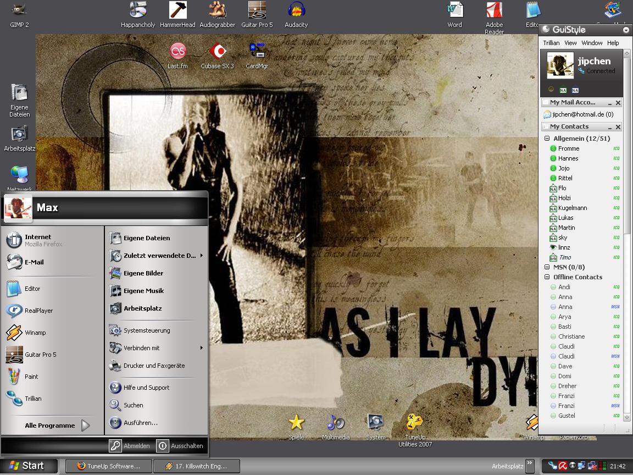This screenshot has height=475, width=633.
Task: Open the GuiStyle title bar dropdown arrow
Action: 626,30
